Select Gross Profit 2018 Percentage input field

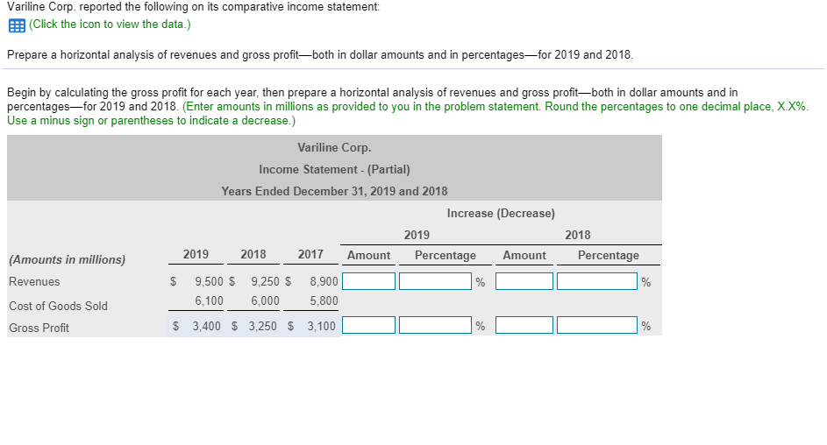tap(597, 325)
